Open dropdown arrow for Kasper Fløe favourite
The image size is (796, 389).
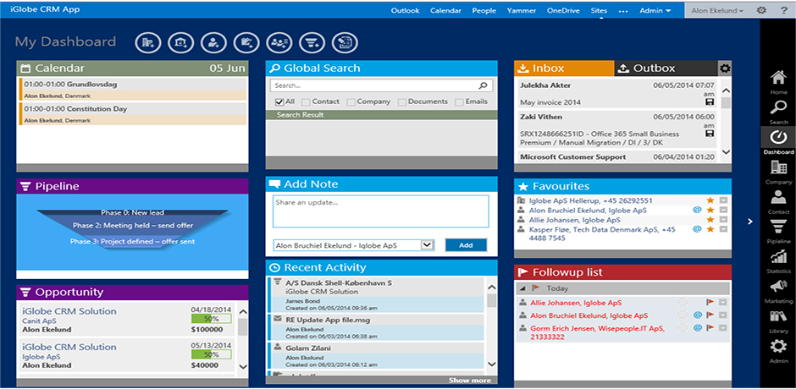coord(723,229)
